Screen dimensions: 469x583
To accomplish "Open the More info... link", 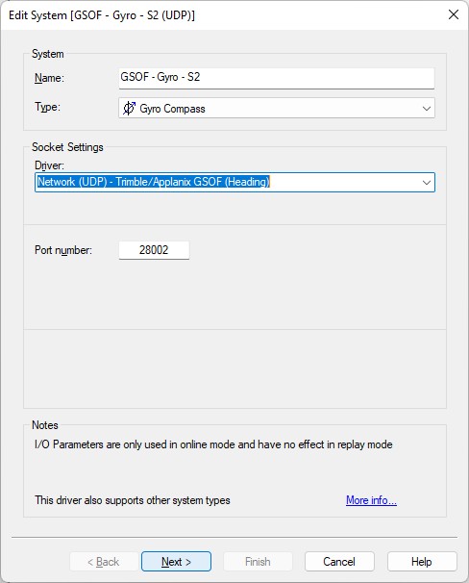I will click(x=371, y=500).
